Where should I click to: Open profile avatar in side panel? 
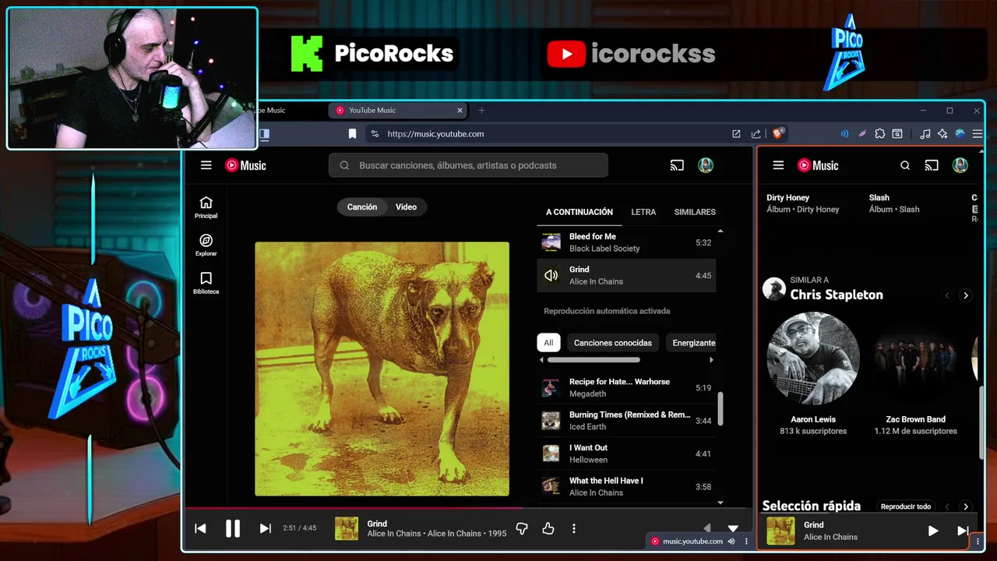[960, 165]
